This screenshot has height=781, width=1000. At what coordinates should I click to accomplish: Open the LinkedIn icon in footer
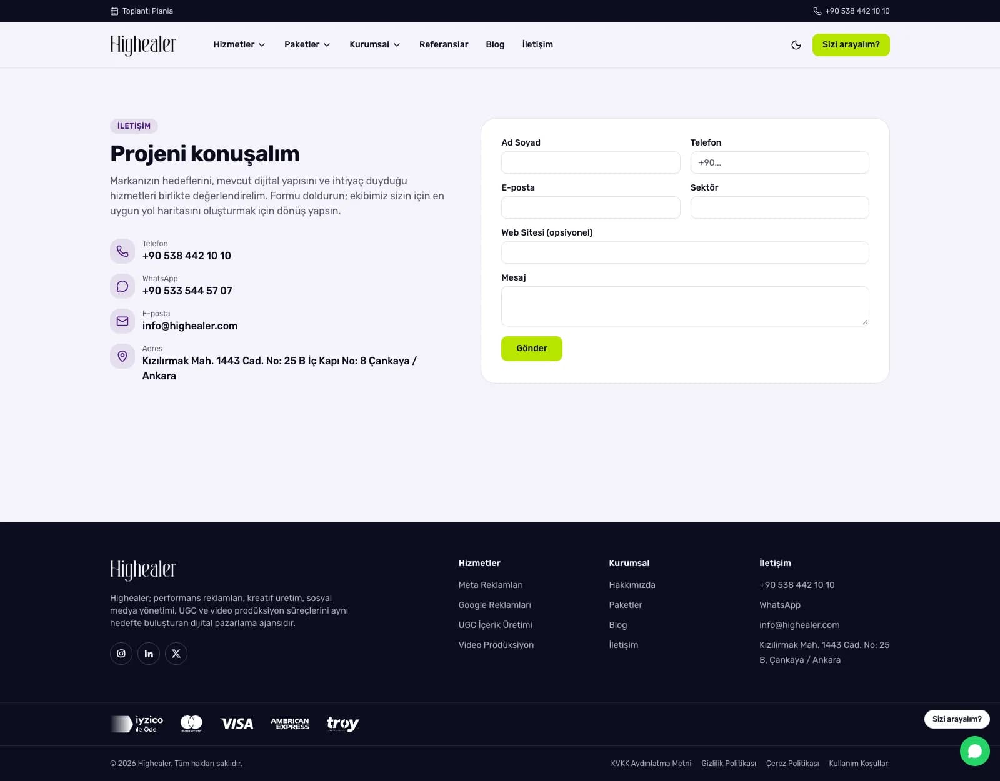149,654
